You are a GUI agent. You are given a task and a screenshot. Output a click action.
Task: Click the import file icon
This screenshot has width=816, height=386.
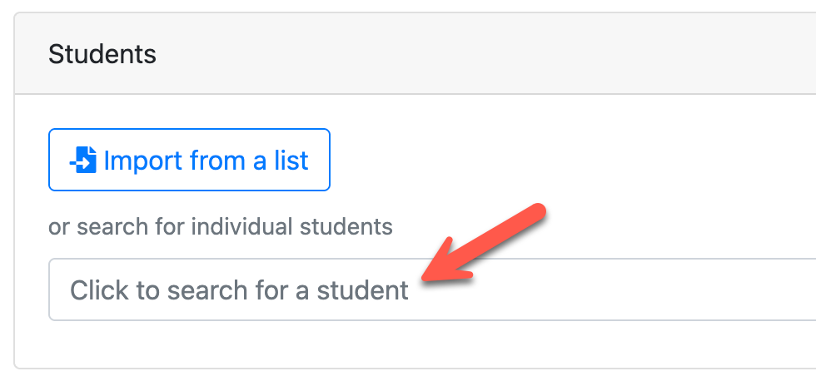(x=83, y=160)
